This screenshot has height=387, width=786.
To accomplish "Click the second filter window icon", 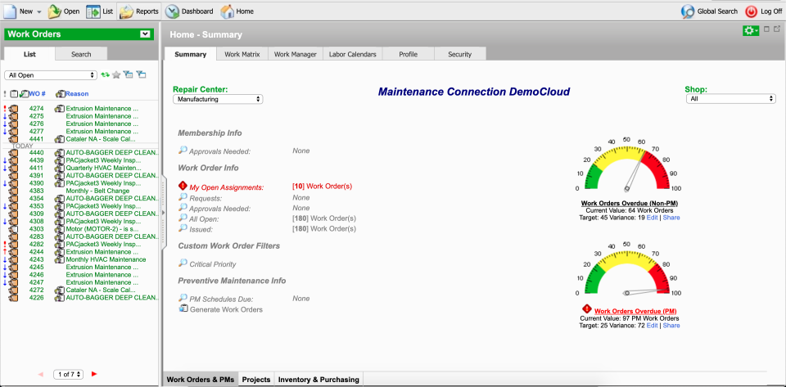I will (142, 75).
